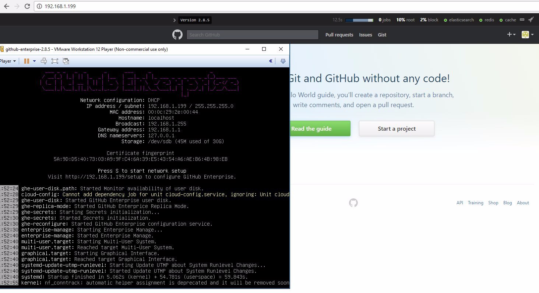539x293 pixels.
Task: Open the About footer link
Action: point(523,203)
